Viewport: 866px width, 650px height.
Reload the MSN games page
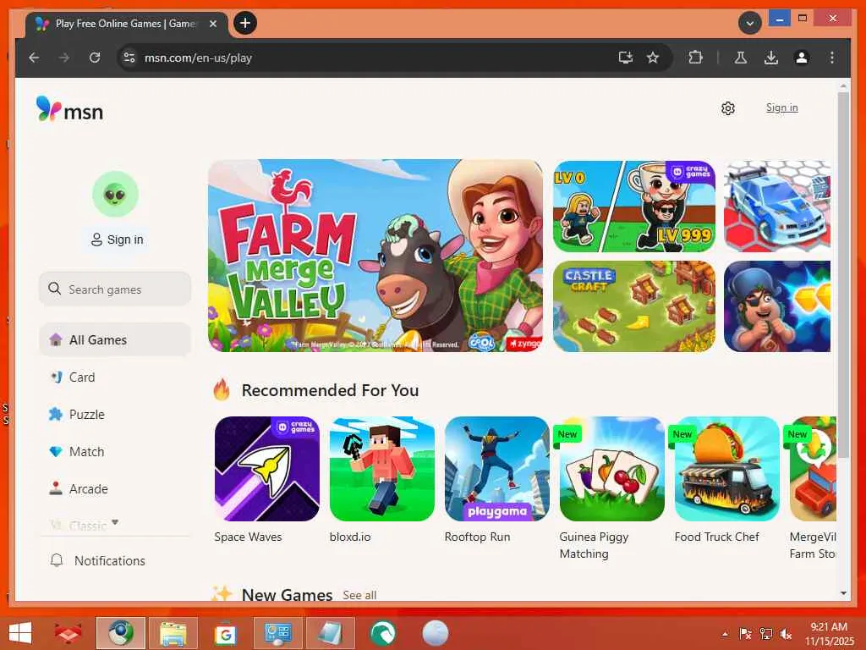point(95,58)
